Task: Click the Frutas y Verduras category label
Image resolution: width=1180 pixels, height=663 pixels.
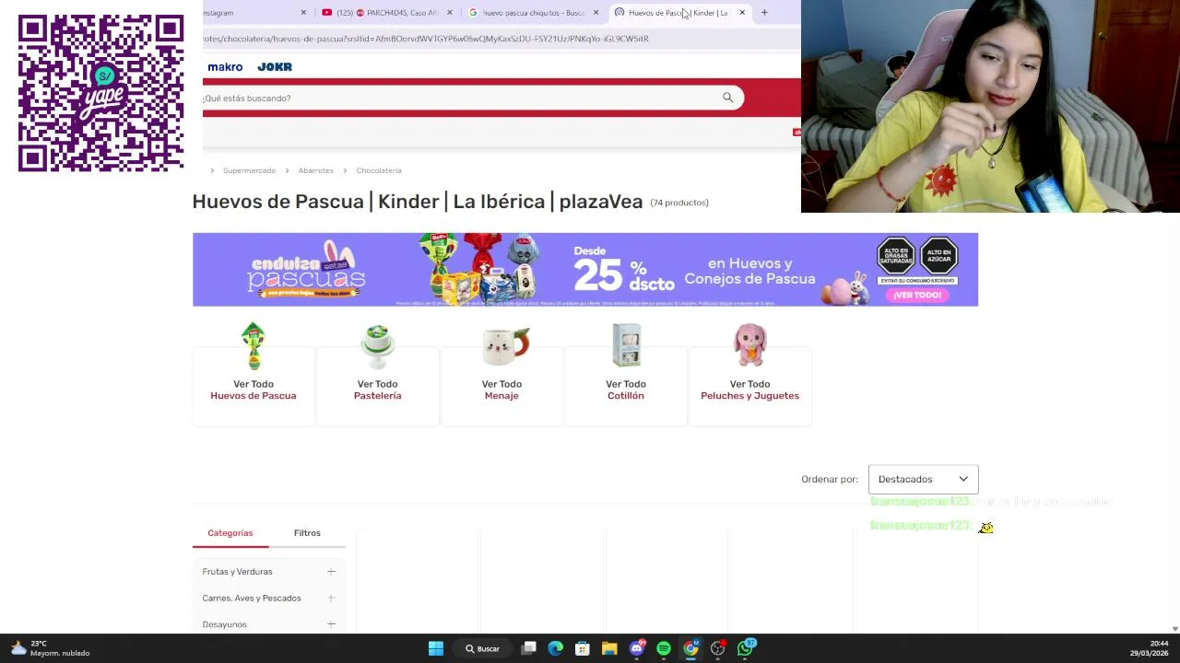Action: [237, 572]
